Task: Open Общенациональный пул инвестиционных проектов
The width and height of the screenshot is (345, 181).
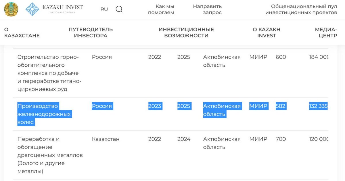Action: 301,9
